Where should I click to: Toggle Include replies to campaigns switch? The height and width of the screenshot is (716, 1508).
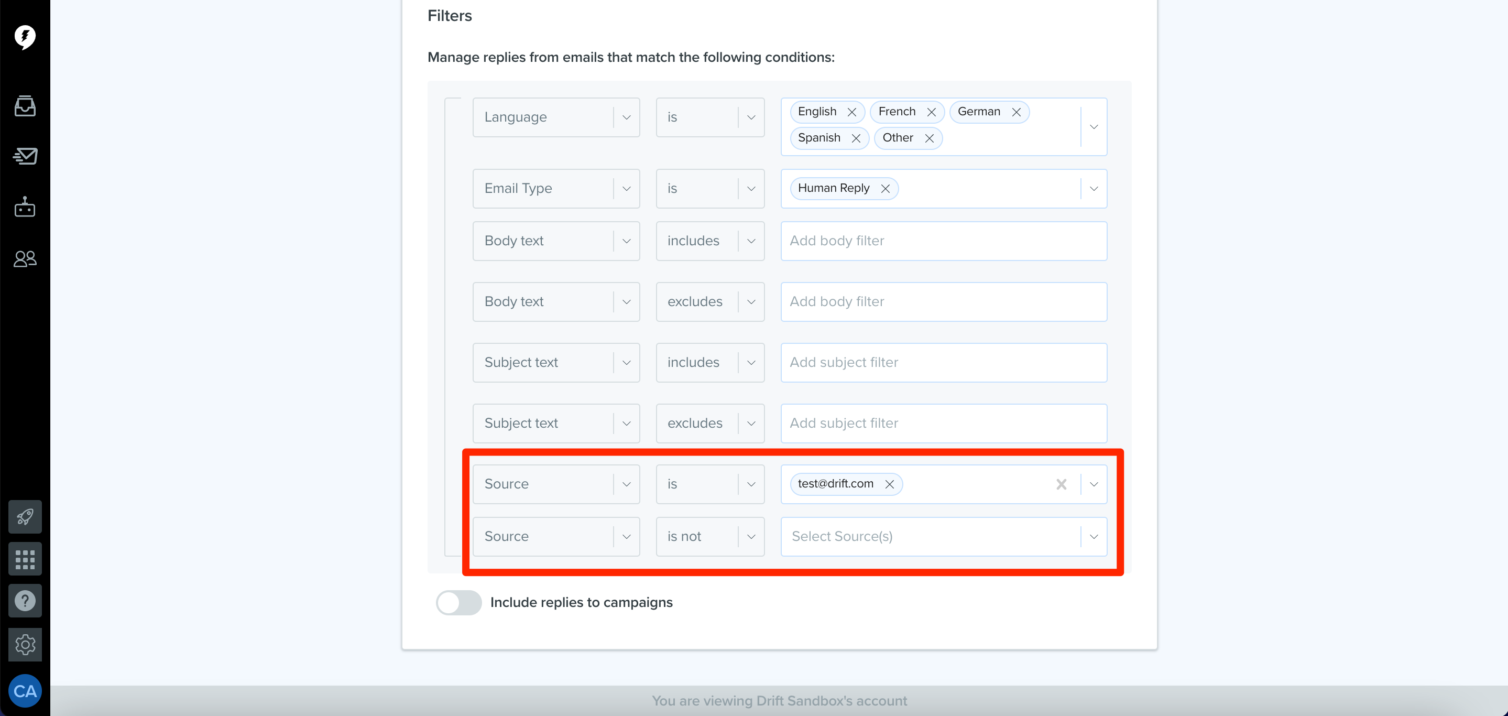[x=458, y=602]
